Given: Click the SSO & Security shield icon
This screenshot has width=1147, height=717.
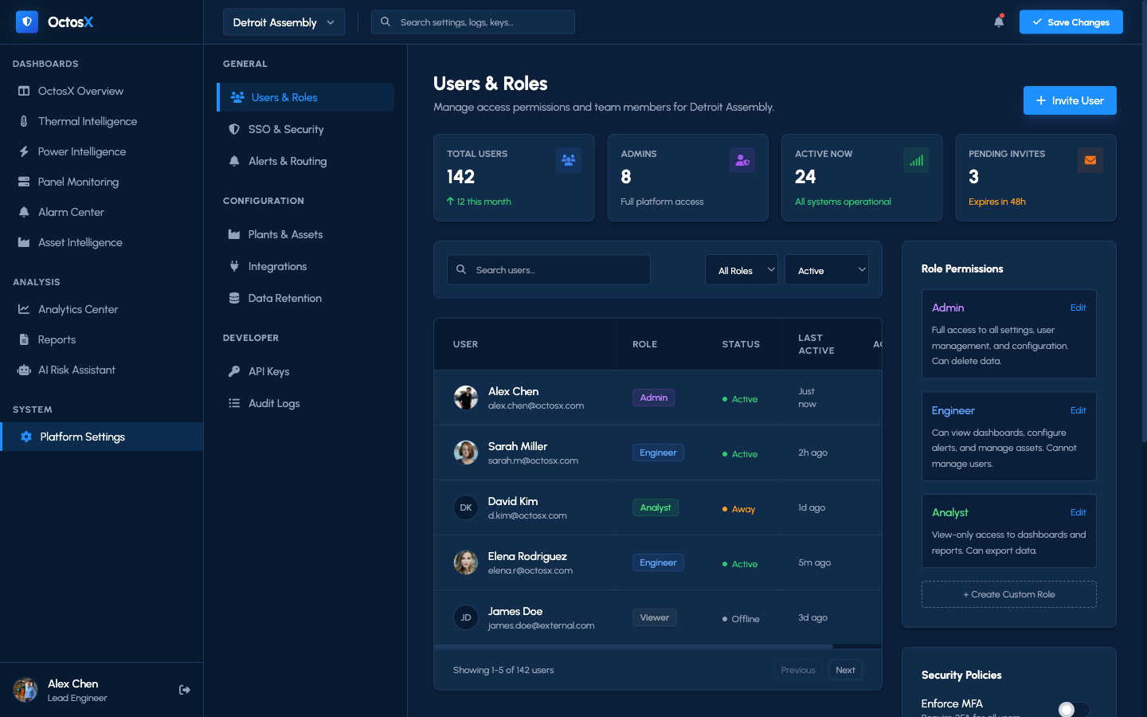Looking at the screenshot, I should pyautogui.click(x=234, y=129).
